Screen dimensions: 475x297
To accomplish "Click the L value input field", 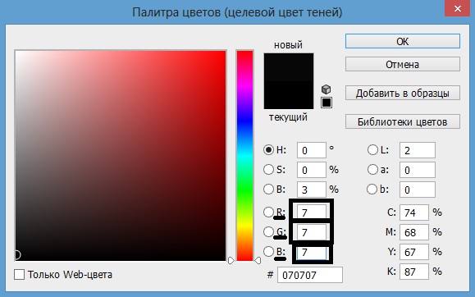I will pos(418,150).
